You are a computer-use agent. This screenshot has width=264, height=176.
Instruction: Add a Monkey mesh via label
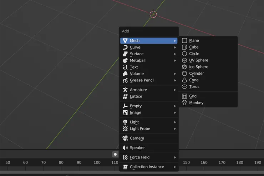(196, 103)
